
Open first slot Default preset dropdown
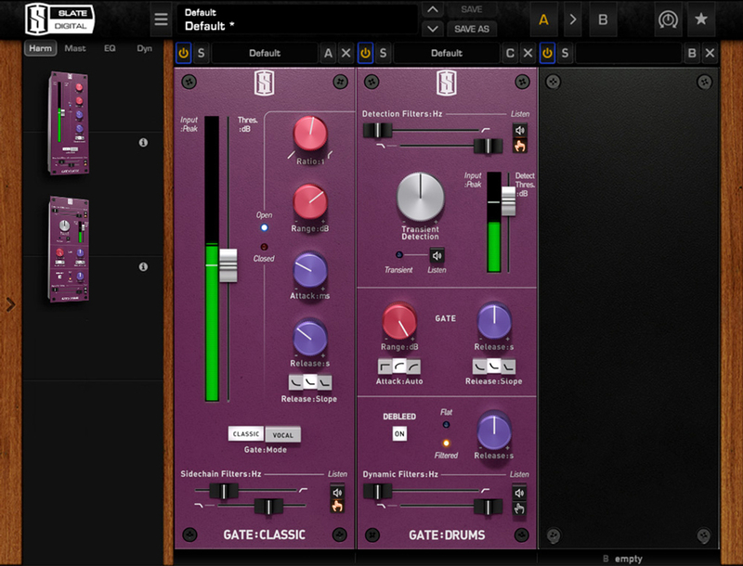click(265, 53)
